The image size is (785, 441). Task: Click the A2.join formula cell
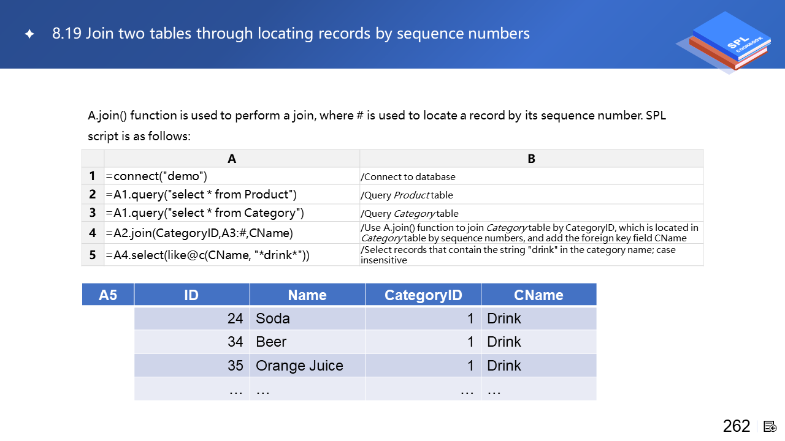[x=232, y=233]
